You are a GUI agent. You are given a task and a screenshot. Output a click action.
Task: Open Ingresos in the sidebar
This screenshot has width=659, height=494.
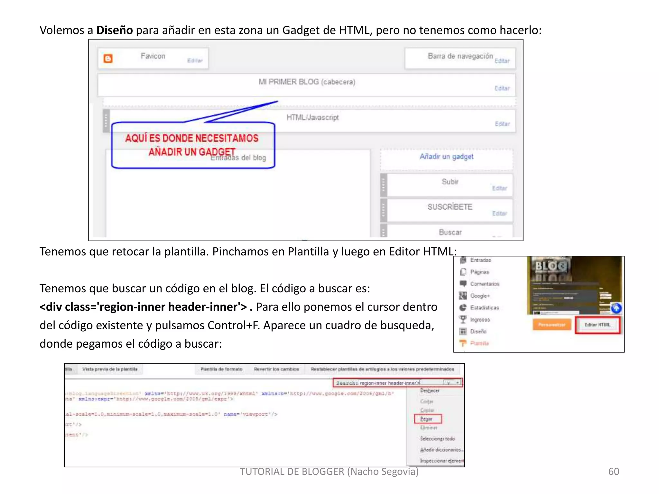click(480, 320)
